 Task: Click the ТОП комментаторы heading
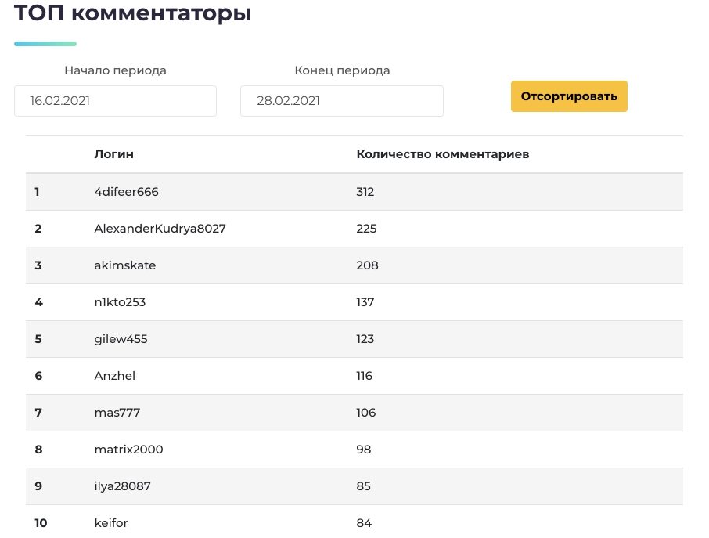tap(132, 14)
